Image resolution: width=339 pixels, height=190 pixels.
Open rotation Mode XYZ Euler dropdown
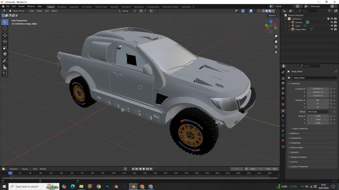pyautogui.click(x=318, y=112)
